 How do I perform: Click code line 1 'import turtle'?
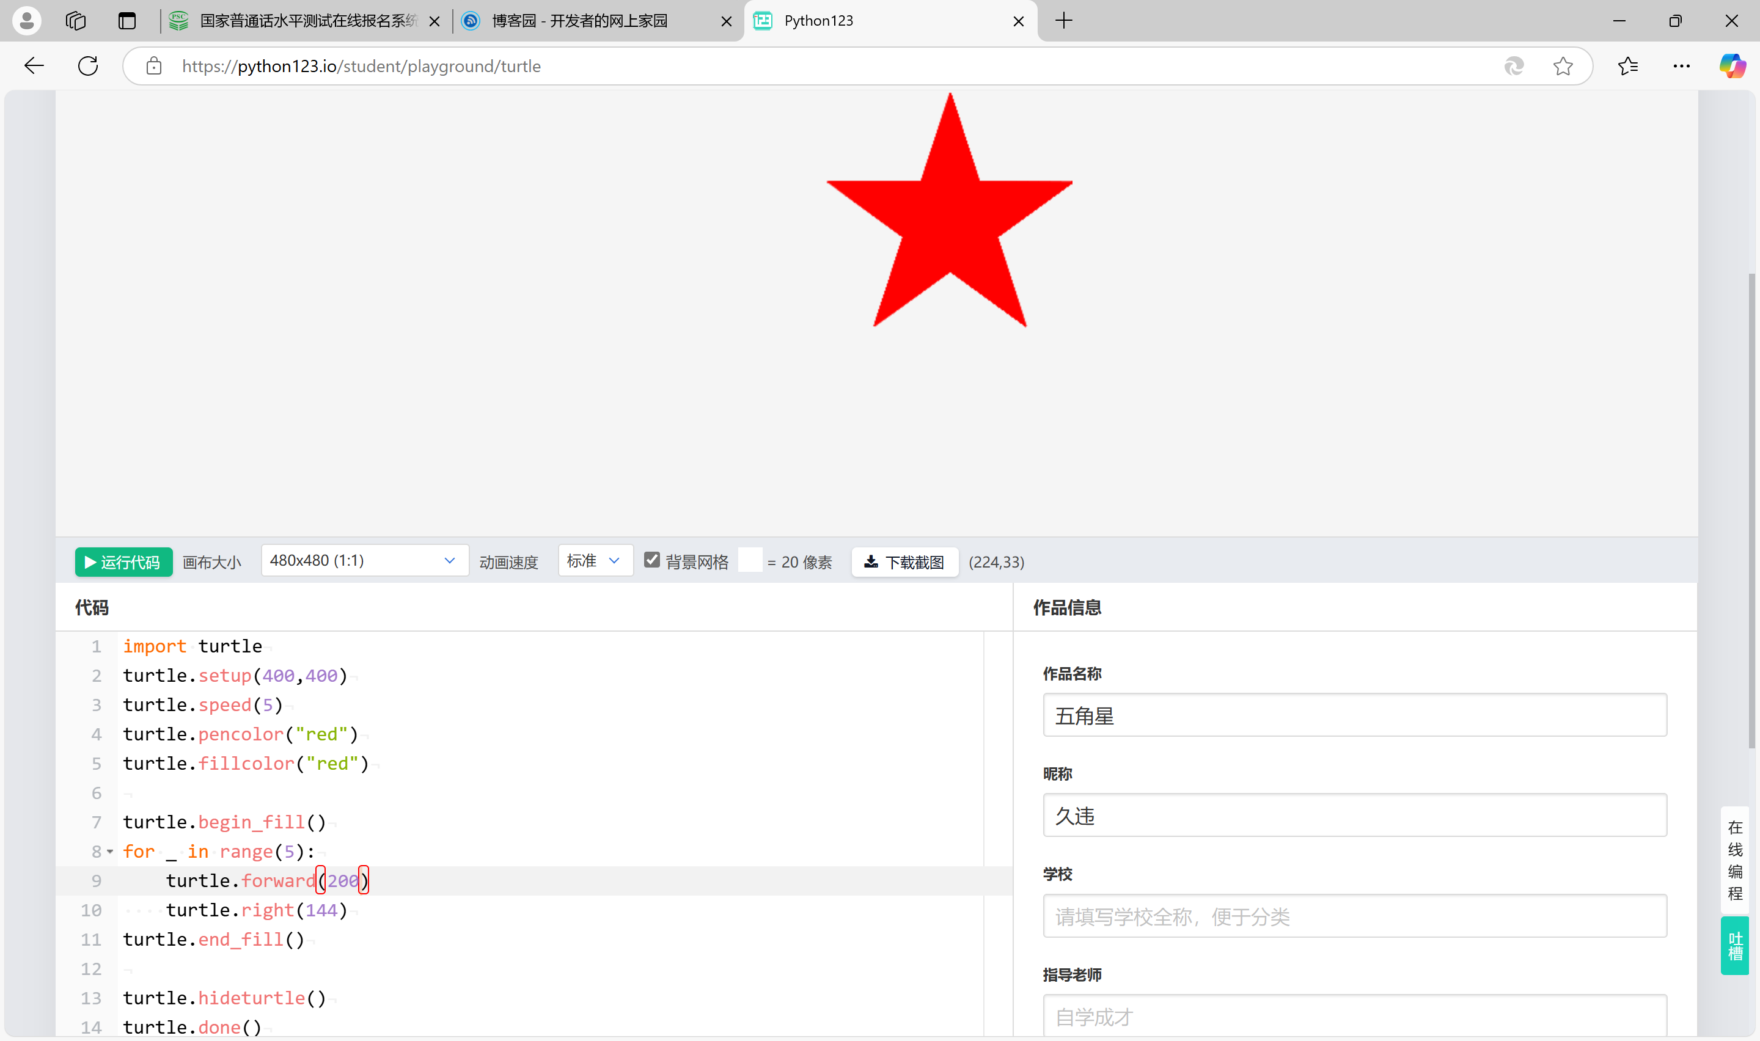193,646
